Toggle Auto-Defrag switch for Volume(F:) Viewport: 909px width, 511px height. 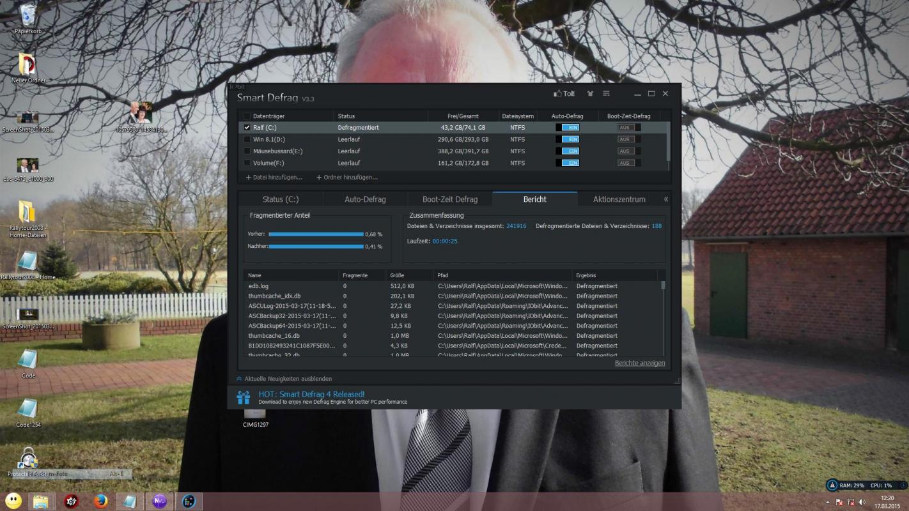pos(567,163)
